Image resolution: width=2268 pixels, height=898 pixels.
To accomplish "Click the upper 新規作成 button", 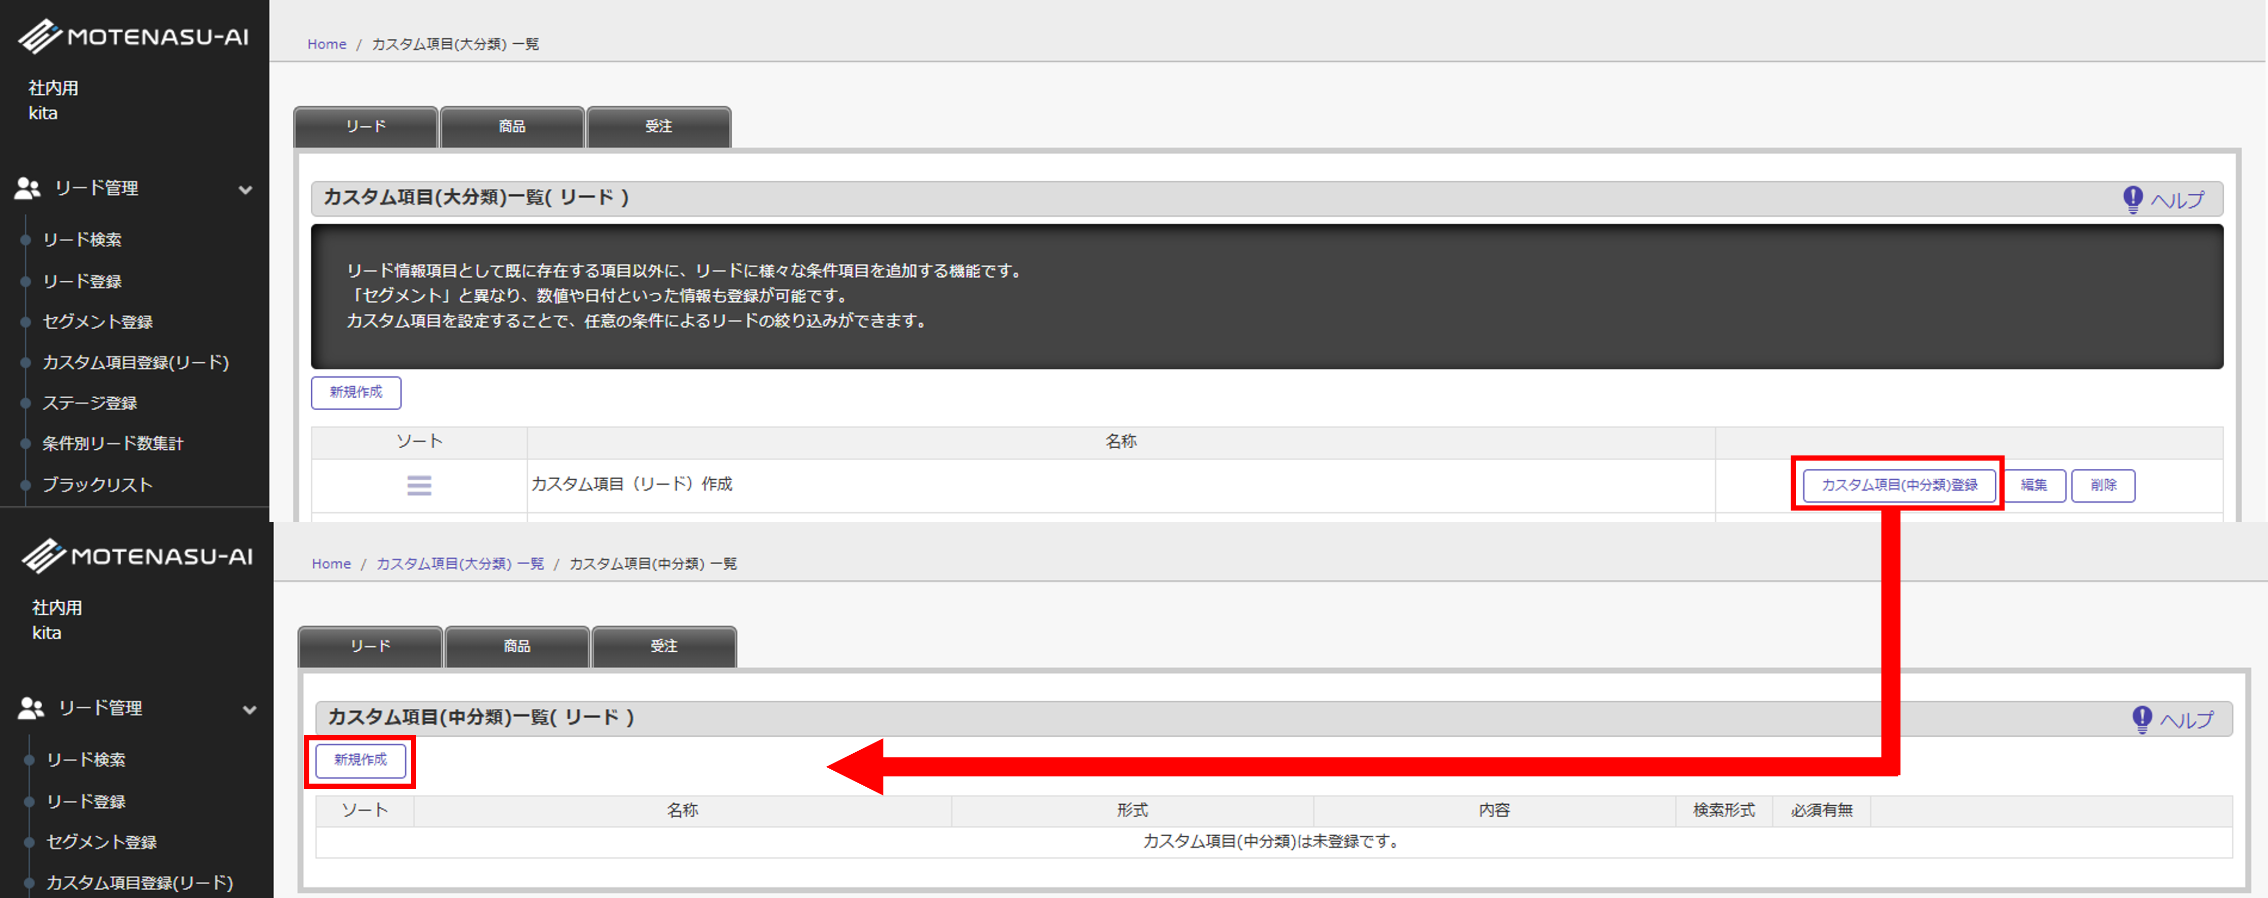I will coord(356,393).
